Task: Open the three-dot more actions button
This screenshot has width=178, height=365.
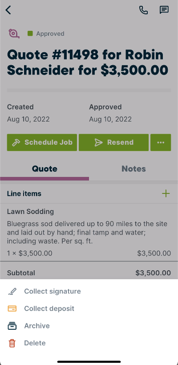Action: pyautogui.click(x=161, y=143)
